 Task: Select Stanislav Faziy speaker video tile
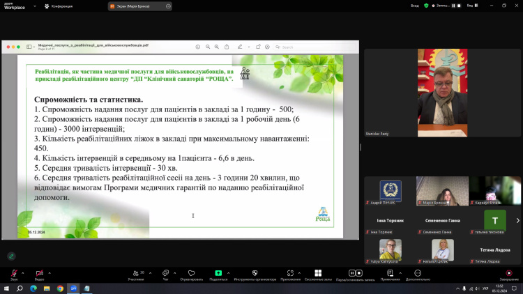(442, 93)
